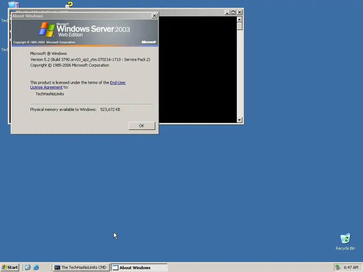Click the 523,672 KB memory value
363x272 pixels.
point(110,110)
